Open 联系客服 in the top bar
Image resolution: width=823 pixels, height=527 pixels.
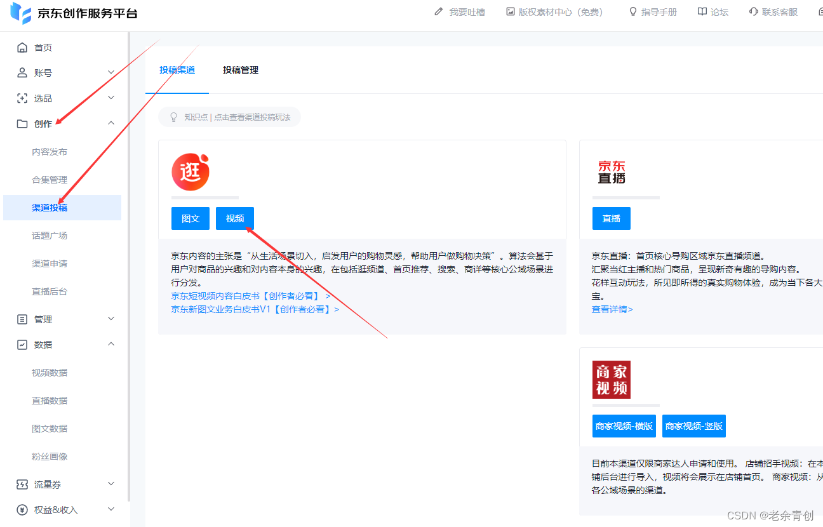(x=780, y=12)
